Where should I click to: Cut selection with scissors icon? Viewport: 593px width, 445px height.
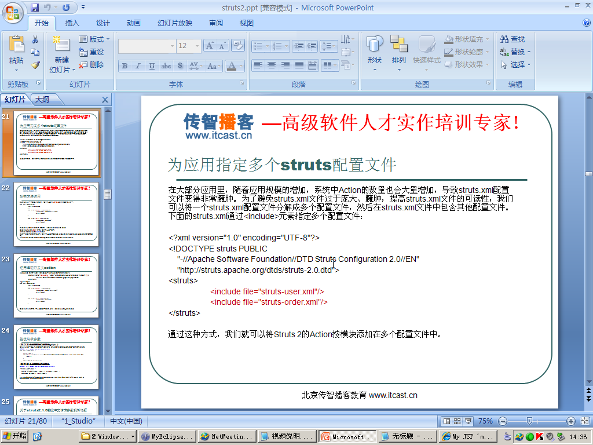point(35,39)
